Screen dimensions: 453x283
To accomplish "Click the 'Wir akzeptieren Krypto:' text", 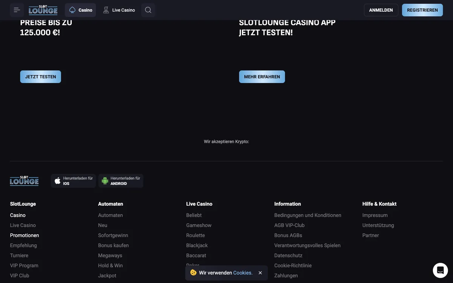I will (226, 141).
